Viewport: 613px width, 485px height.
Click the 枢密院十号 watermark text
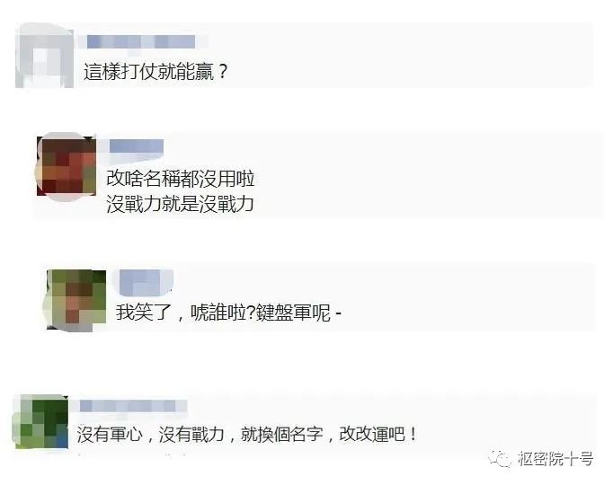pyautogui.click(x=555, y=458)
